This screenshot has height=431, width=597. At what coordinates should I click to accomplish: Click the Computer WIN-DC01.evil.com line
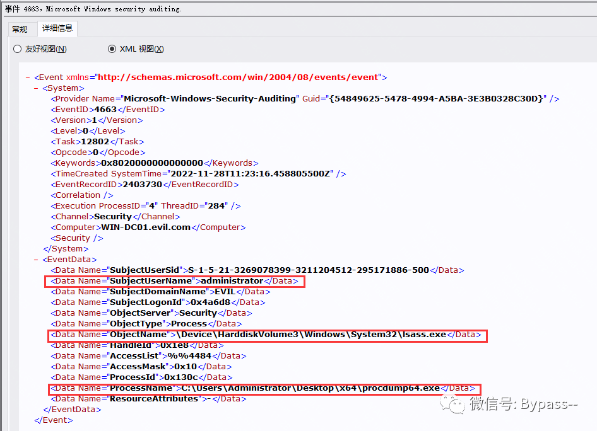pyautogui.click(x=148, y=227)
